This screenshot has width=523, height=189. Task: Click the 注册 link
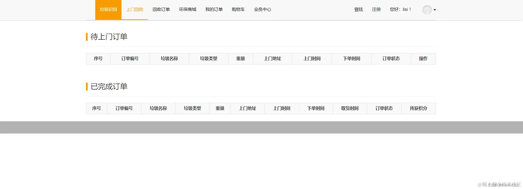click(x=376, y=10)
